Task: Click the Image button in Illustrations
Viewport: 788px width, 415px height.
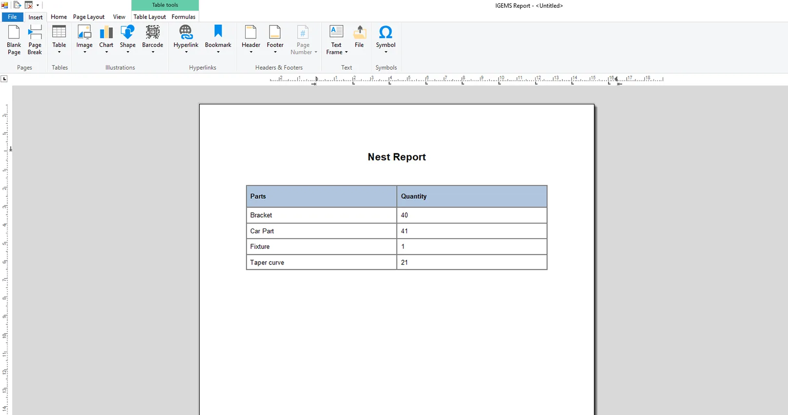Action: (84, 37)
